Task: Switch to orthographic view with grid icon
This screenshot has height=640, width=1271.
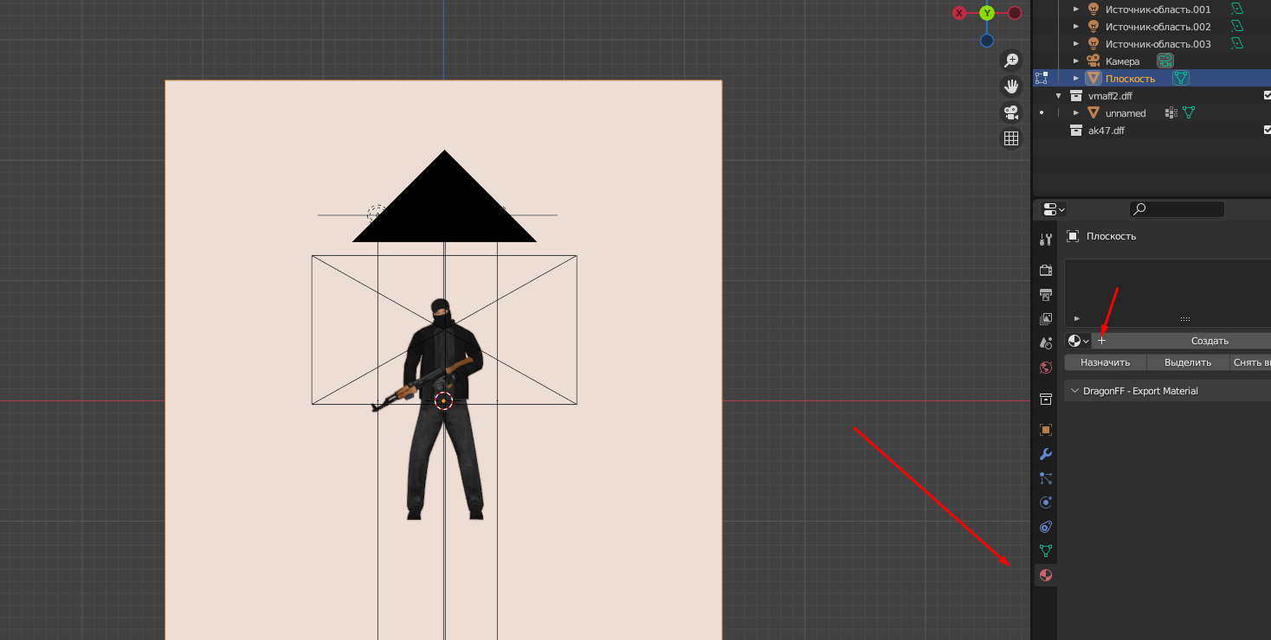Action: 1010,138
